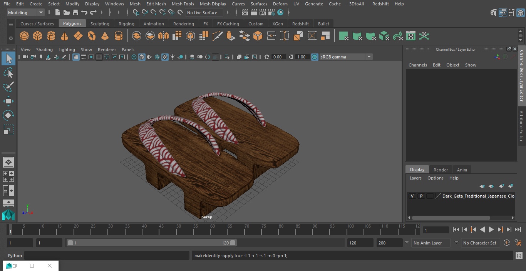Activate the Scale tool in the toolbox
Viewport: 526px width, 271px height.
[x=8, y=130]
